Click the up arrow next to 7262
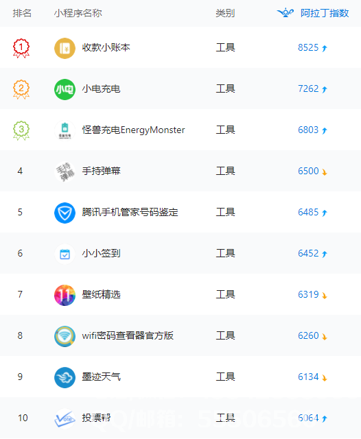The height and width of the screenshot is (439, 361). pos(325,89)
